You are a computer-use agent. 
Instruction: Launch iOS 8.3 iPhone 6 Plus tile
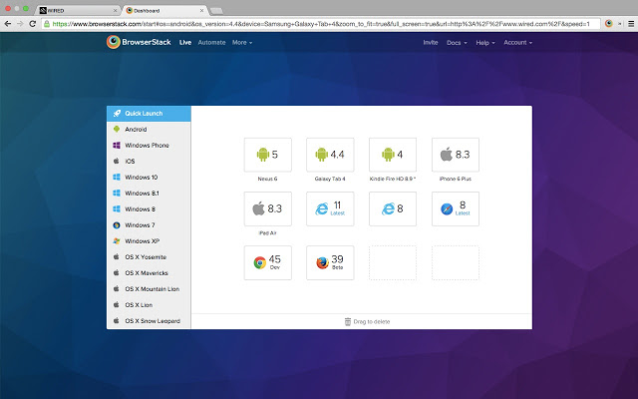(456, 155)
